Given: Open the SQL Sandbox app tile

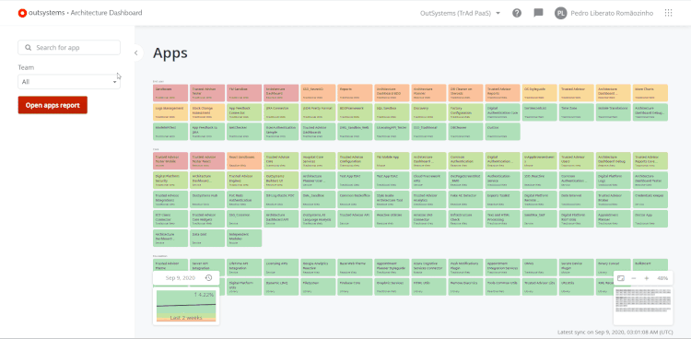Looking at the screenshot, I should tap(392, 112).
